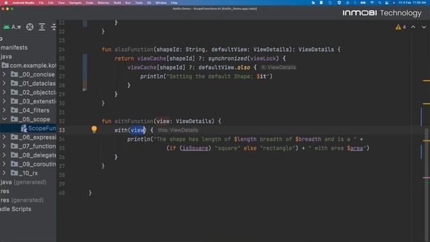Image resolution: width=430 pixels, height=242 pixels.
Task: Click the select opened file target icon
Action: (x=30, y=27)
